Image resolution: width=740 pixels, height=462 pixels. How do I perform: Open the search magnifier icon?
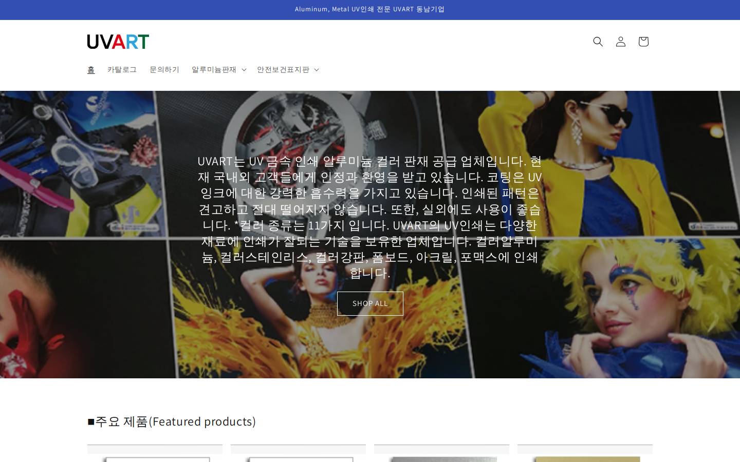(598, 42)
